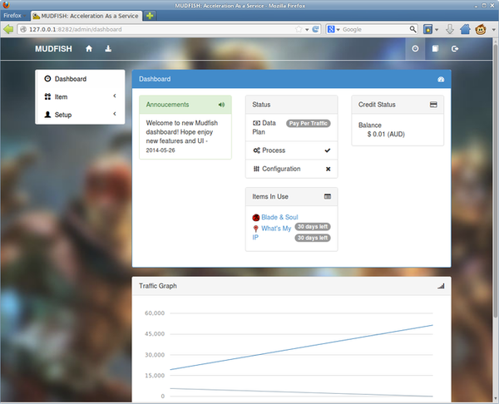This screenshot has height=404, width=499.
Task: Click the Firefox home button
Action: [465, 29]
